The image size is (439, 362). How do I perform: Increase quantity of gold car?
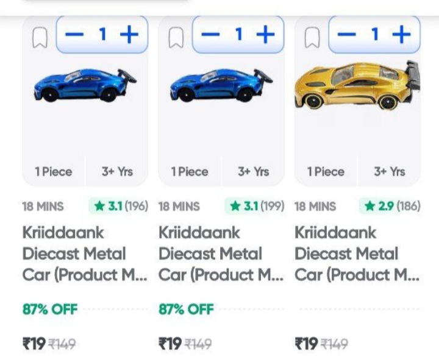click(x=401, y=34)
